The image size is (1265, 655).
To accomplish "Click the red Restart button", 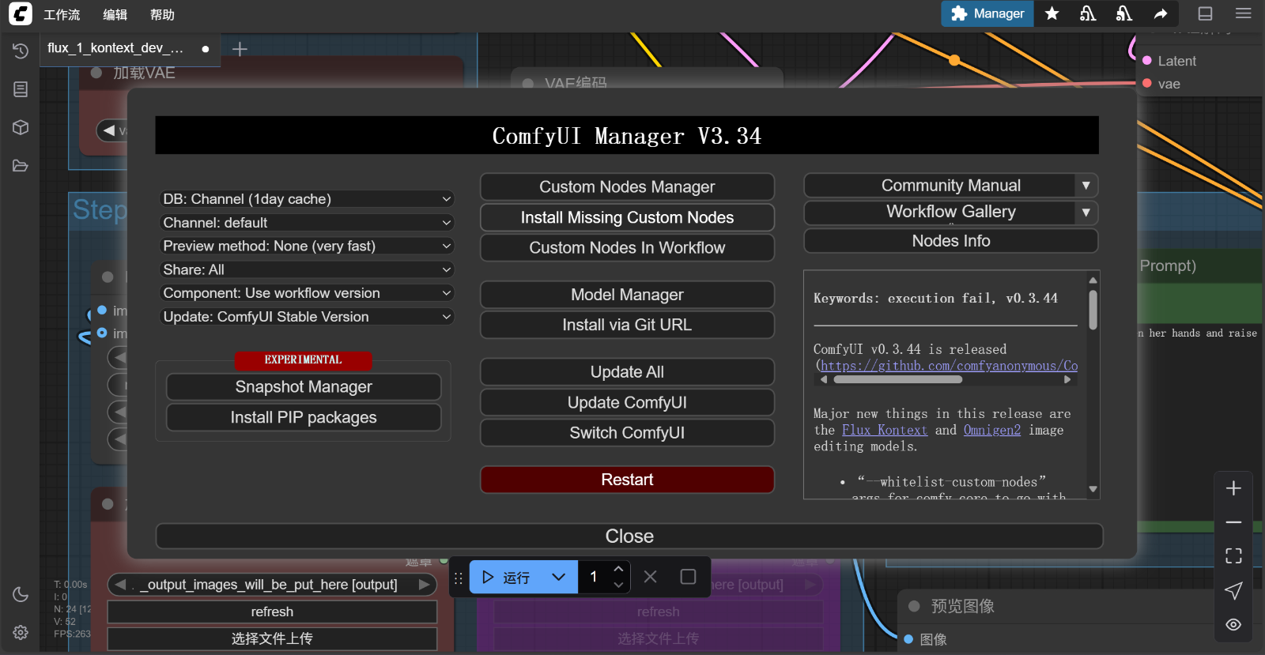I will coord(627,480).
